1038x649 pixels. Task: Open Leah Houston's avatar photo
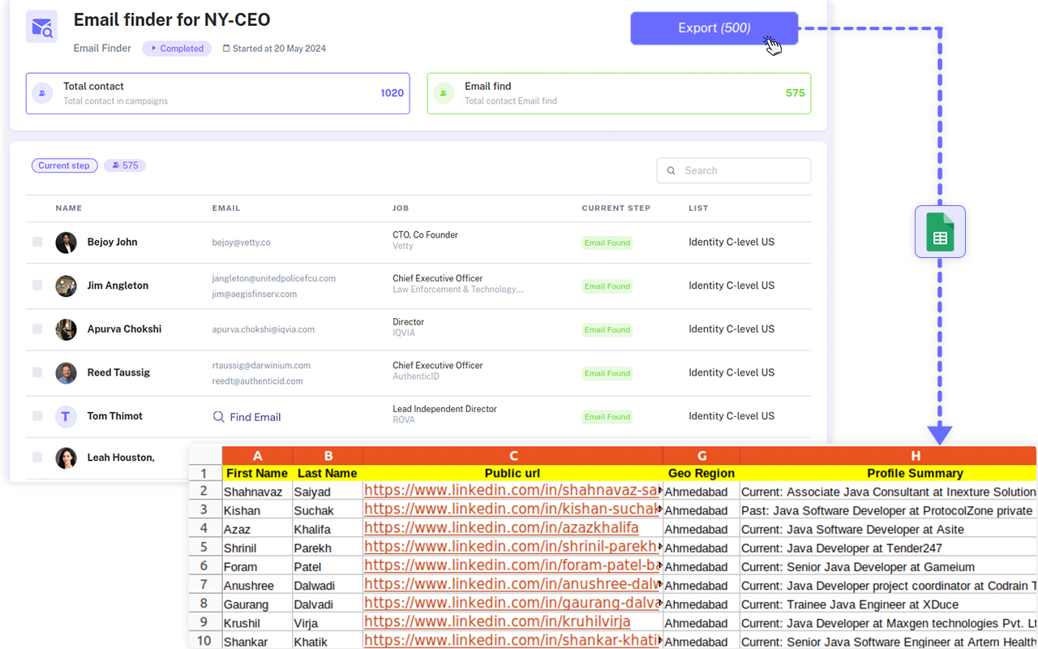[66, 458]
